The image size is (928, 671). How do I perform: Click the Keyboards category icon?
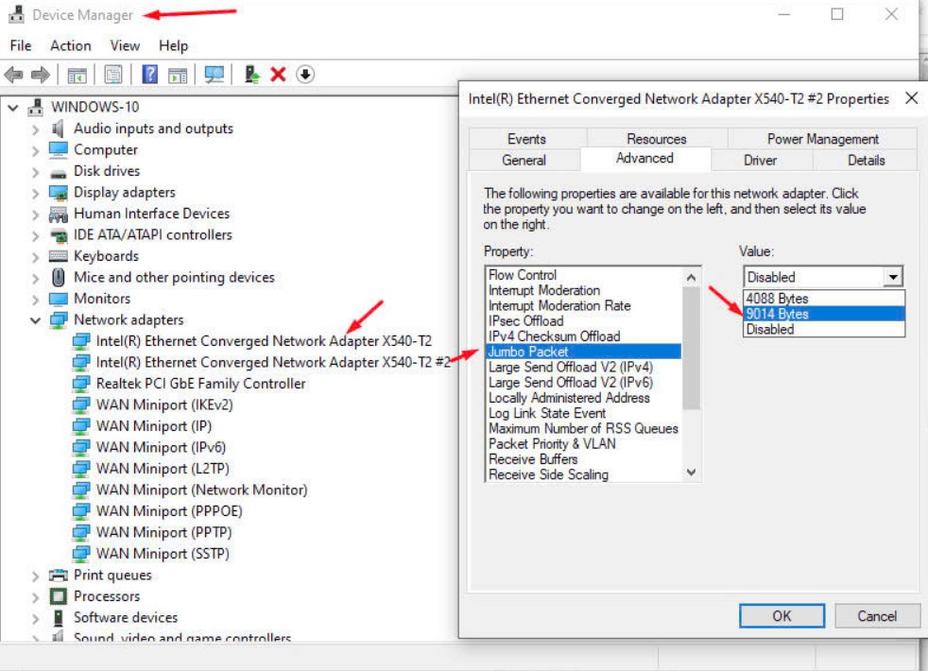(58, 256)
